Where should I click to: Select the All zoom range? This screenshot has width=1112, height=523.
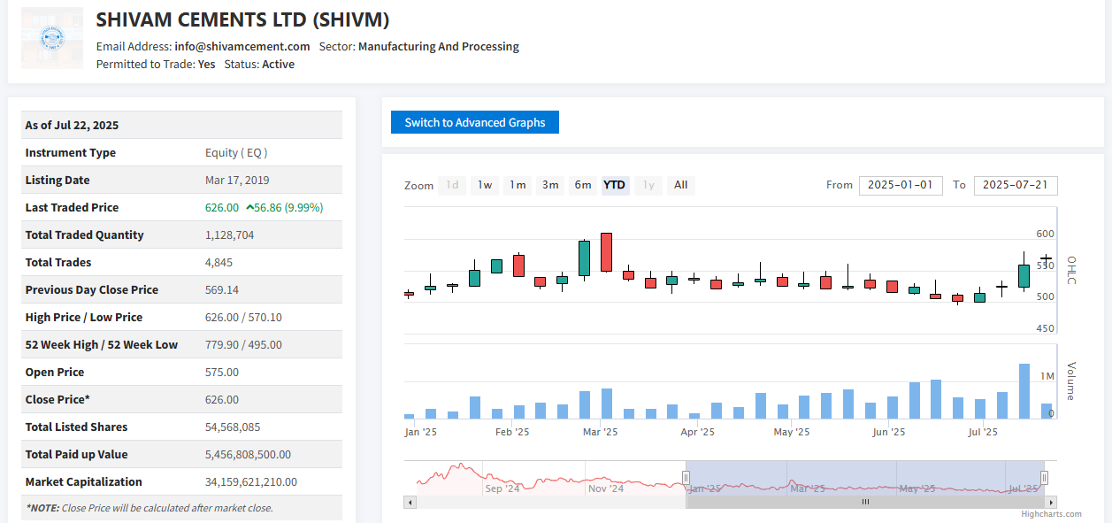point(680,185)
